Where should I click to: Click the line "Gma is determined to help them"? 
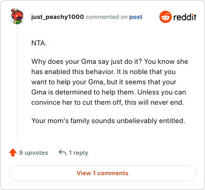[x=109, y=92]
